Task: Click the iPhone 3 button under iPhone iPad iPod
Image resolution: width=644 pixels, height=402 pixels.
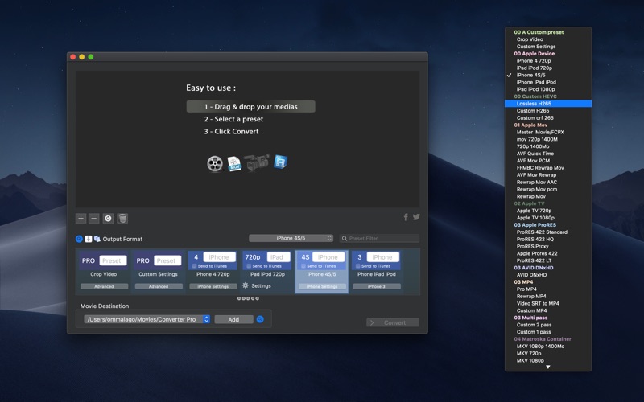Action: coord(377,286)
